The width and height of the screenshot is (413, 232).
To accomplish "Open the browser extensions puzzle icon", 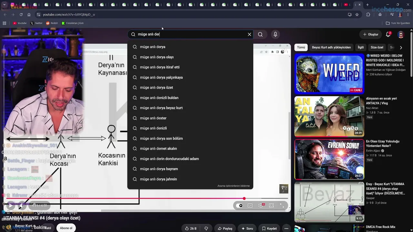I will click(x=368, y=15).
